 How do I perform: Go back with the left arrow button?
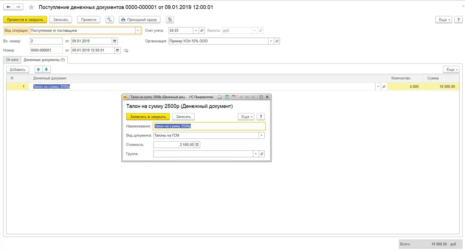point(9,7)
